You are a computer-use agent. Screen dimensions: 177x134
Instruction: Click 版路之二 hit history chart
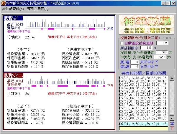coord(66,81)
